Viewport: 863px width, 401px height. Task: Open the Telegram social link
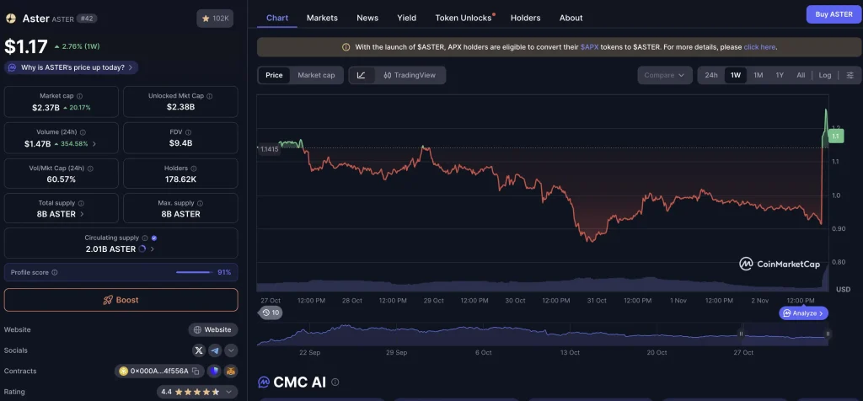(x=215, y=350)
